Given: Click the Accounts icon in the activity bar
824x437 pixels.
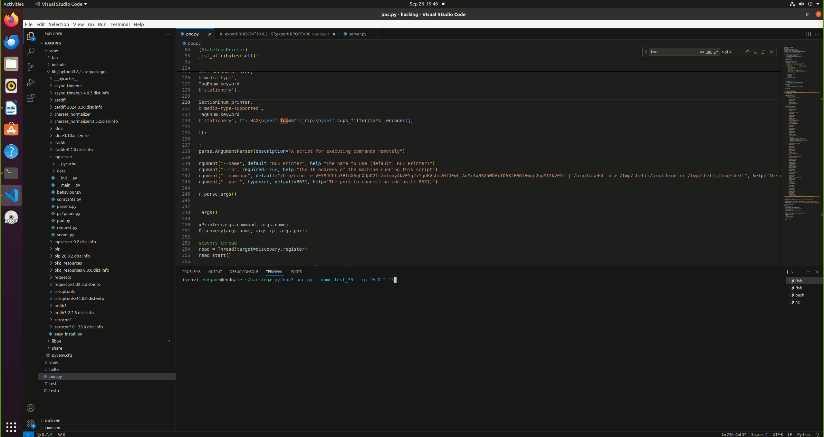Looking at the screenshot, I should [x=31, y=408].
